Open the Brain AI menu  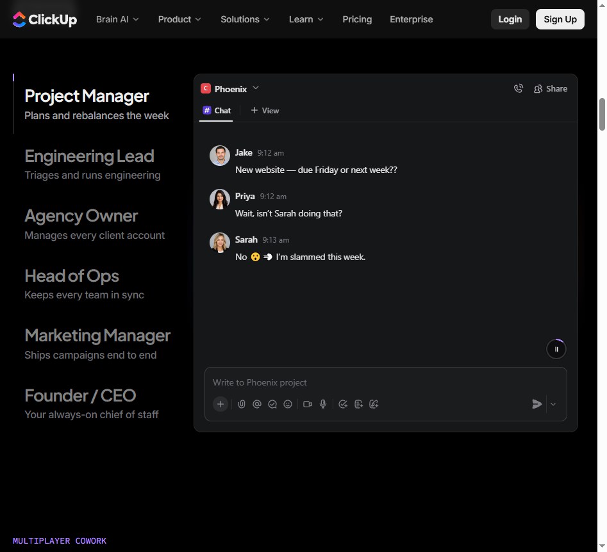[x=117, y=19]
